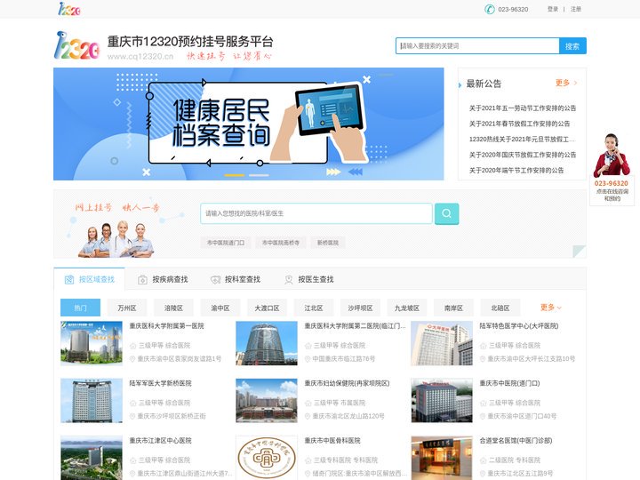This screenshot has height=480, width=640.
Task: Open 重庆市江津区中心医院 thumbnail
Action: point(92,458)
